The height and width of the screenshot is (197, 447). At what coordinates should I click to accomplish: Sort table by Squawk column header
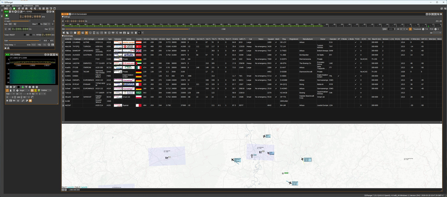pos(271,39)
